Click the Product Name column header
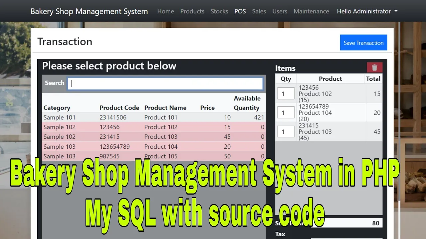 pyautogui.click(x=165, y=108)
